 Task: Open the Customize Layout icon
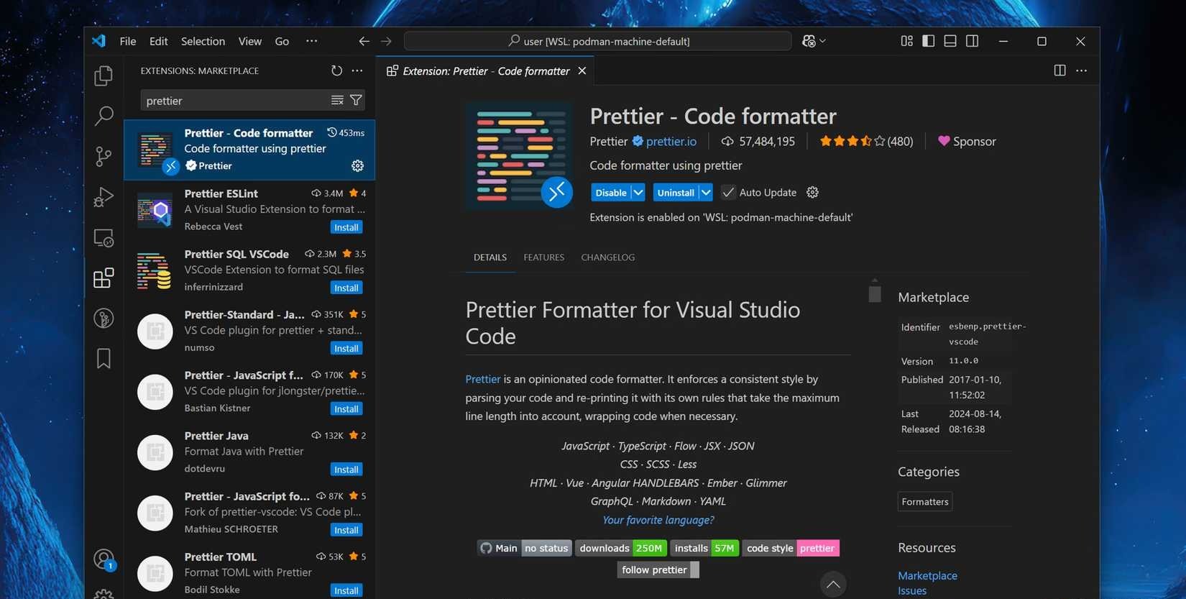point(906,41)
